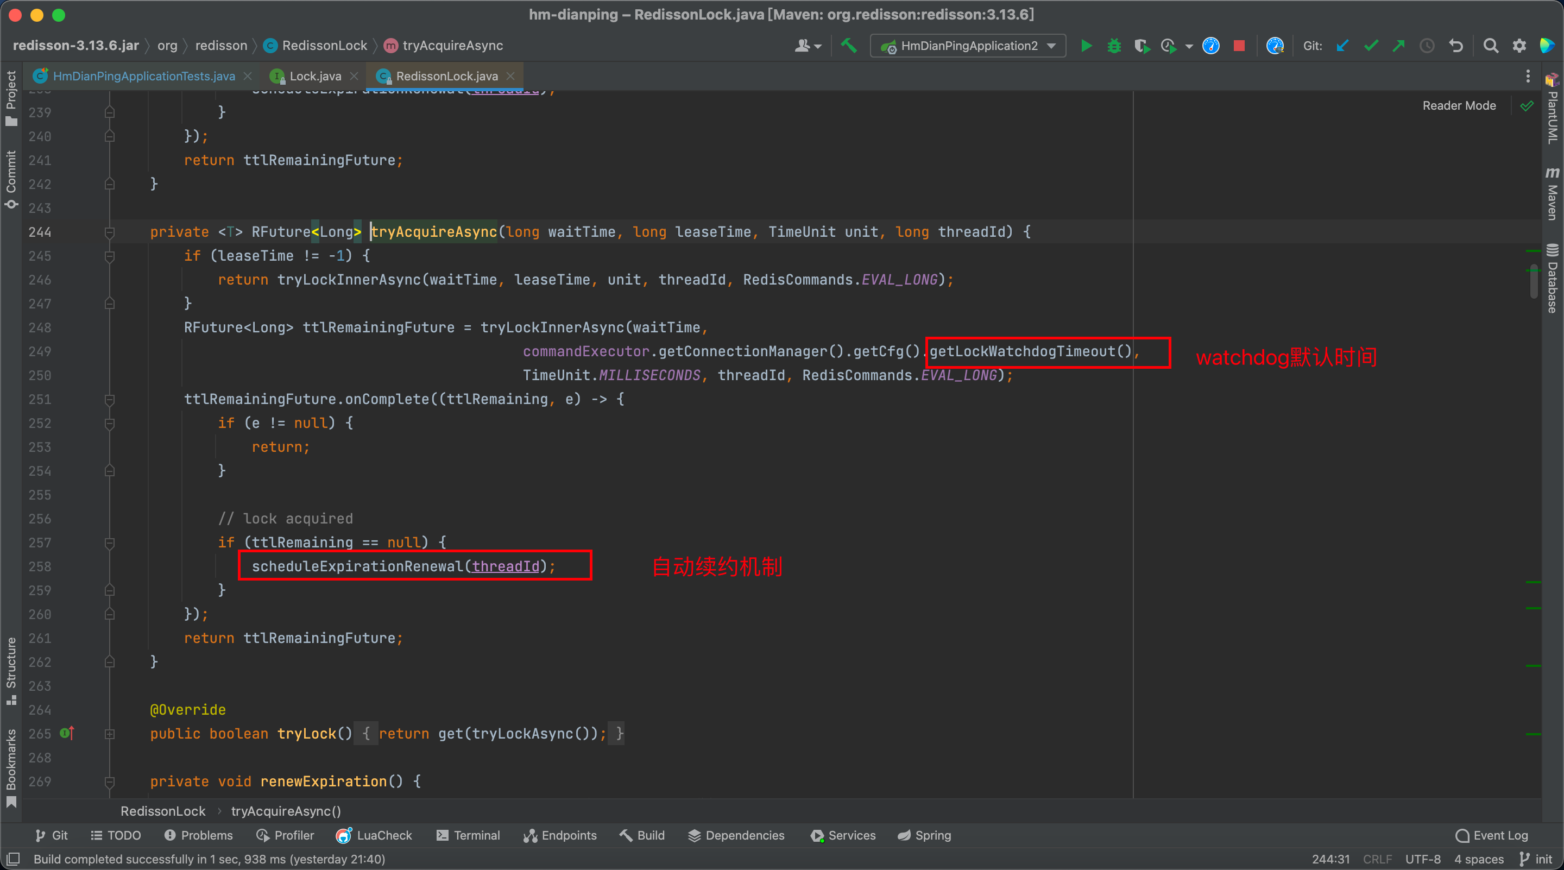Click the editor vertical scrollbar thumb
The height and width of the screenshot is (870, 1564).
1534,281
